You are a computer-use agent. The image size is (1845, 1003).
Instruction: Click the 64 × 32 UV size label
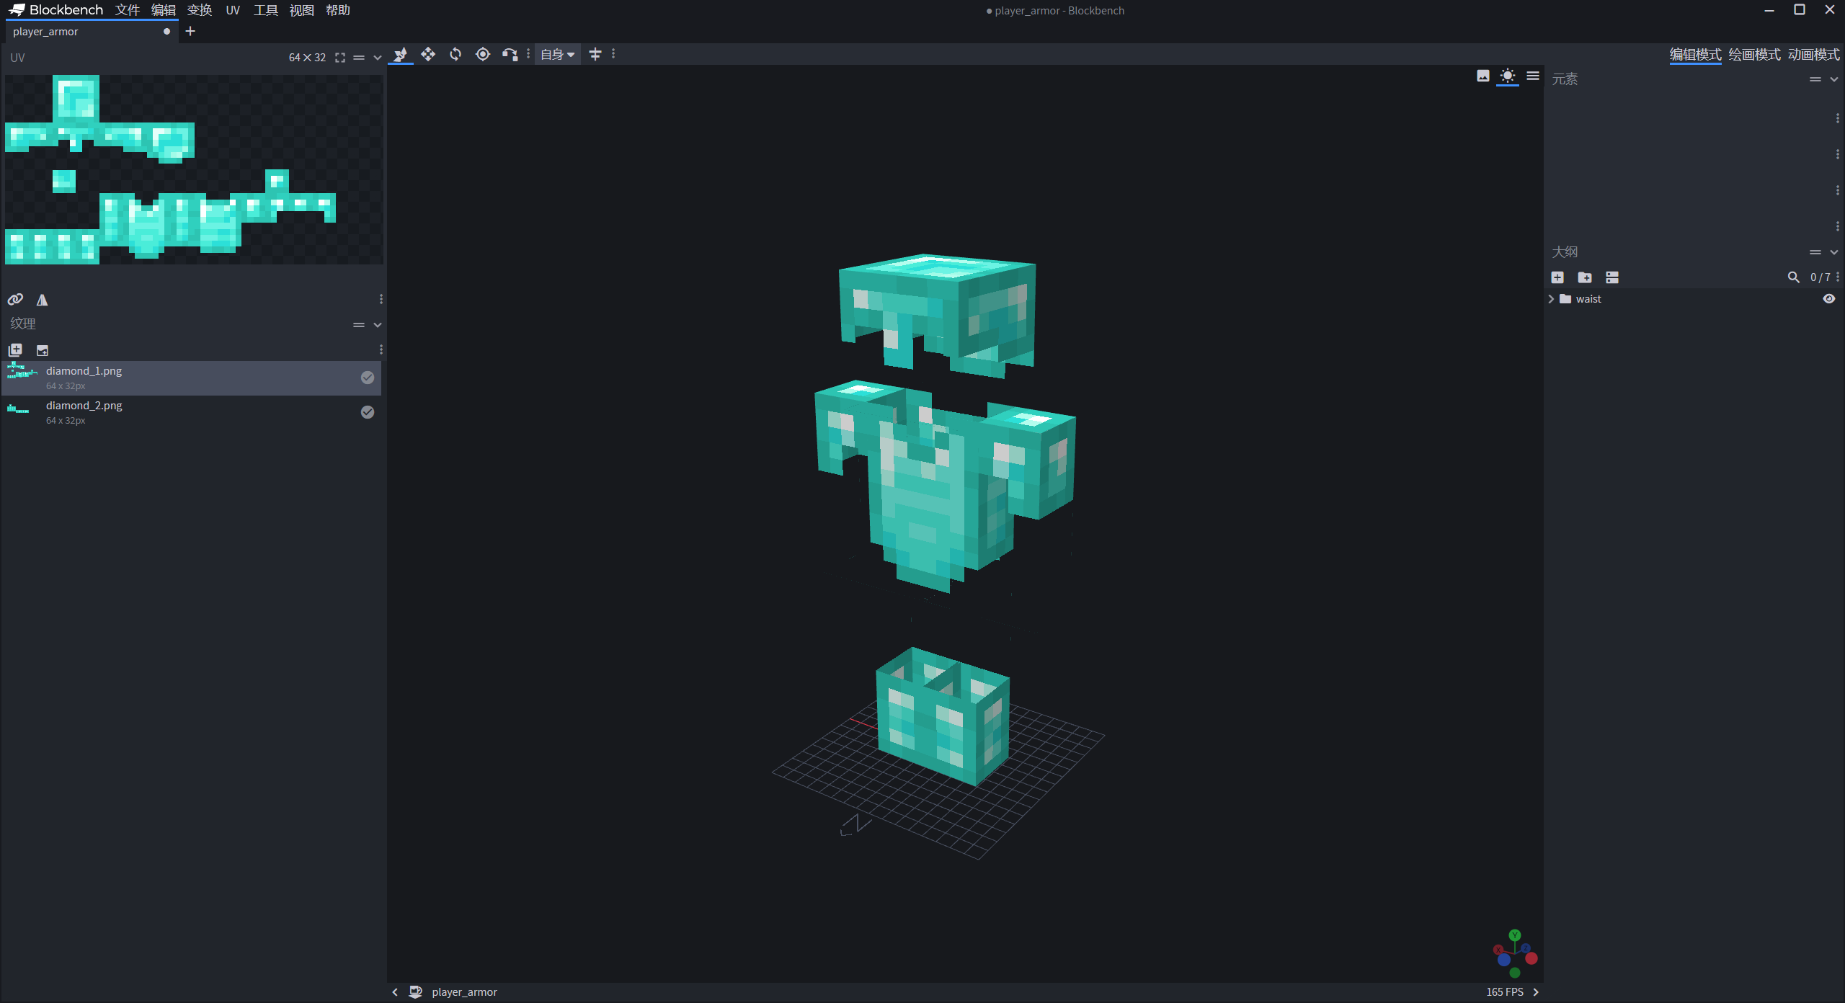[307, 58]
